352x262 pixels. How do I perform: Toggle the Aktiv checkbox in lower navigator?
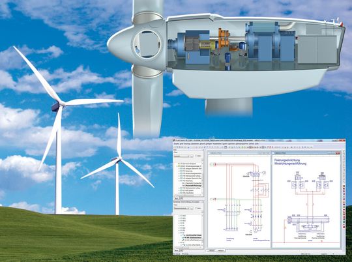click(196, 208)
